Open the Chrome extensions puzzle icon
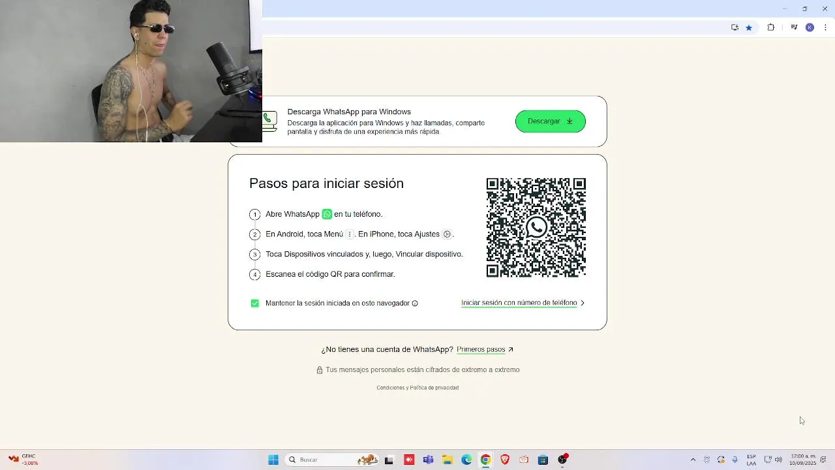Screen dimensions: 835x470 (x=770, y=27)
